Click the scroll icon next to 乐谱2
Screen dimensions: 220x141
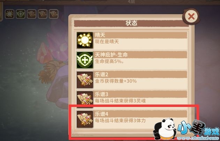point(85,80)
